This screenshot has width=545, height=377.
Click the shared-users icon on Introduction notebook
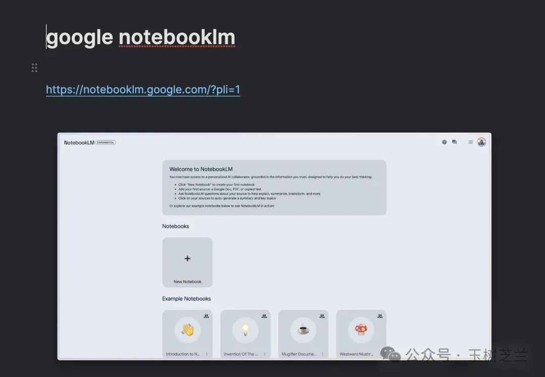206,316
